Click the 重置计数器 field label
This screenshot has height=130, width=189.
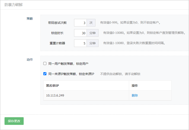point(57,43)
